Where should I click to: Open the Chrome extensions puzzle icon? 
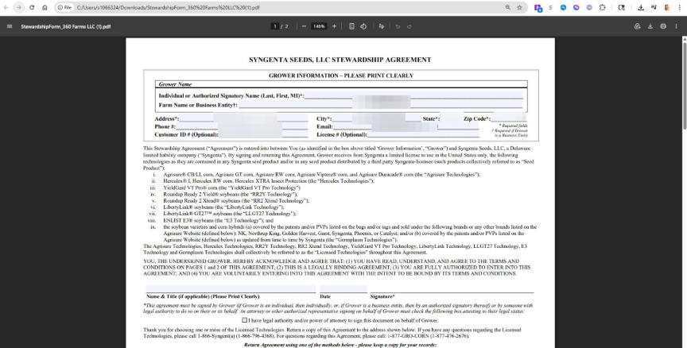pyautogui.click(x=603, y=7)
